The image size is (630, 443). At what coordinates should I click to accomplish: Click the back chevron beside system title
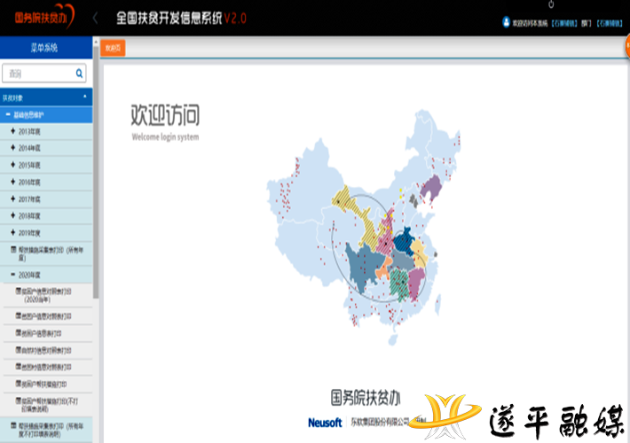pos(95,18)
